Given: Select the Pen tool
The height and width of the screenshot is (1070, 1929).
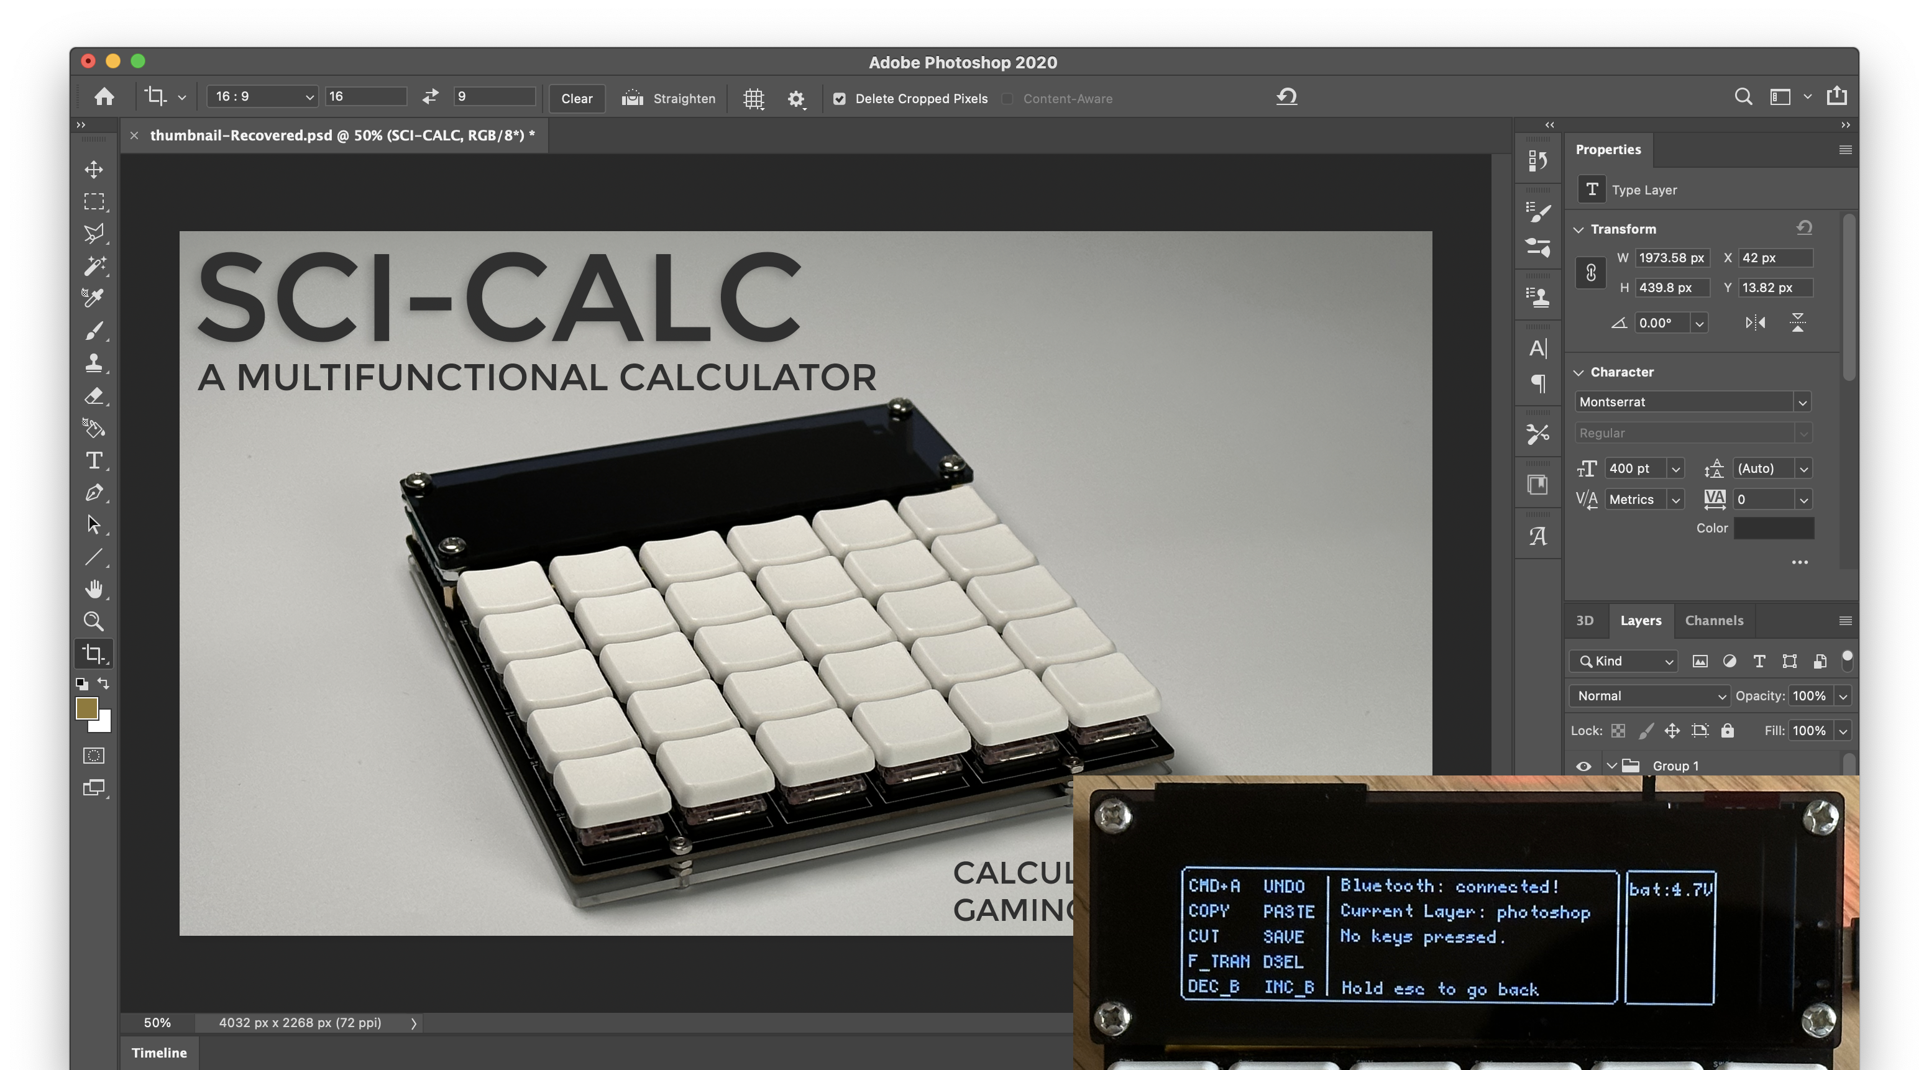Looking at the screenshot, I should tap(94, 493).
